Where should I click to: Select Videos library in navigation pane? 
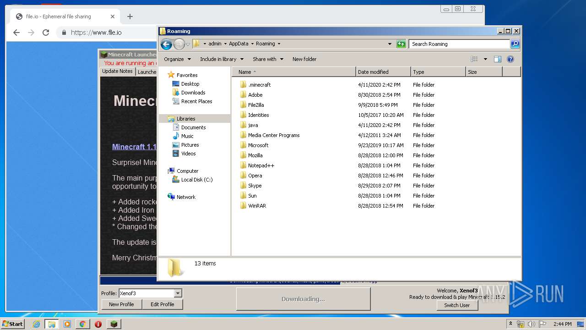point(188,154)
